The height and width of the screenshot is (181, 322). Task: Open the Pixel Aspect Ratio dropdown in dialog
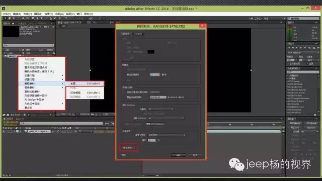167,135
